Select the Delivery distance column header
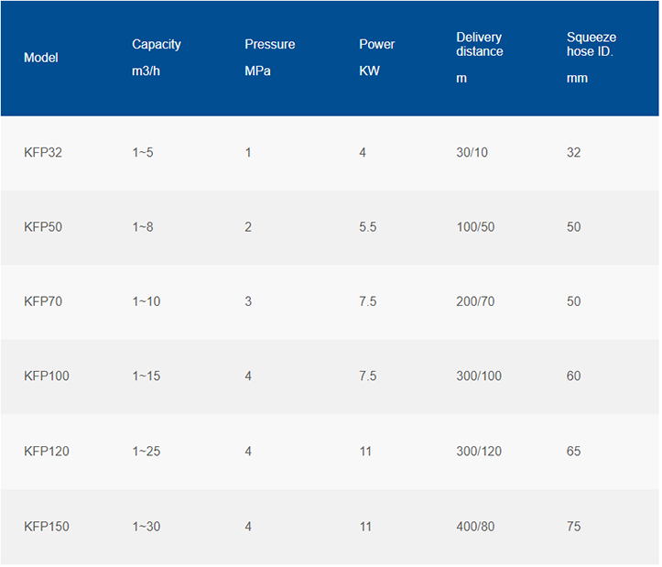 [x=480, y=58]
